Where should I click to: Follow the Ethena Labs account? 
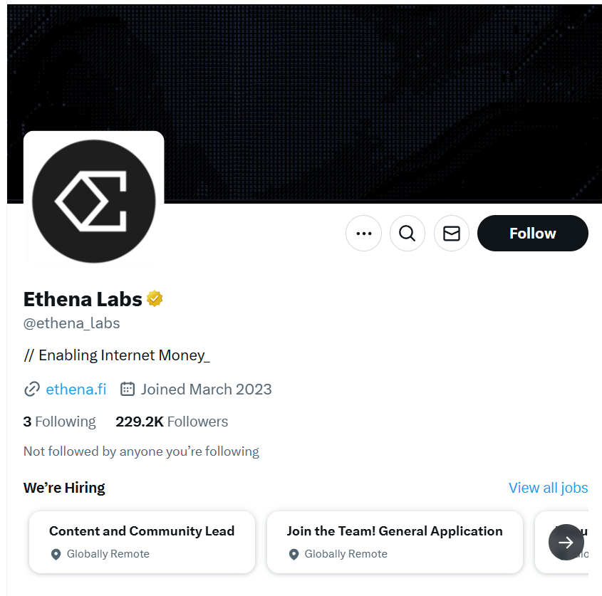(x=532, y=234)
